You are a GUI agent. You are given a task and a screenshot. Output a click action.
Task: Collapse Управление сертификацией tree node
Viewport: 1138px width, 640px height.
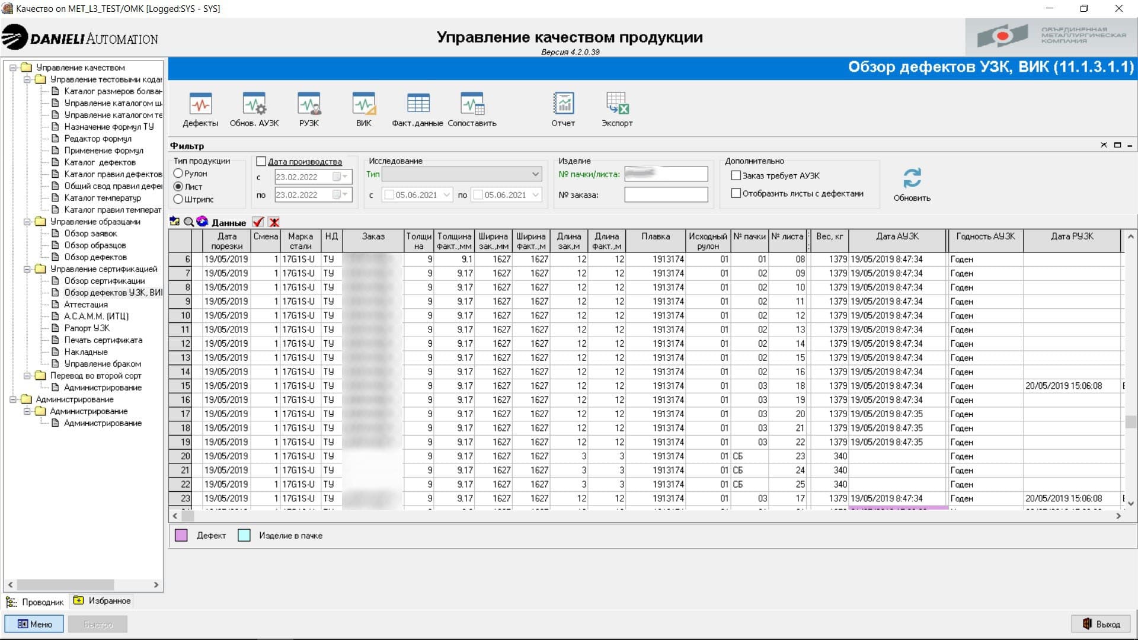(x=27, y=269)
